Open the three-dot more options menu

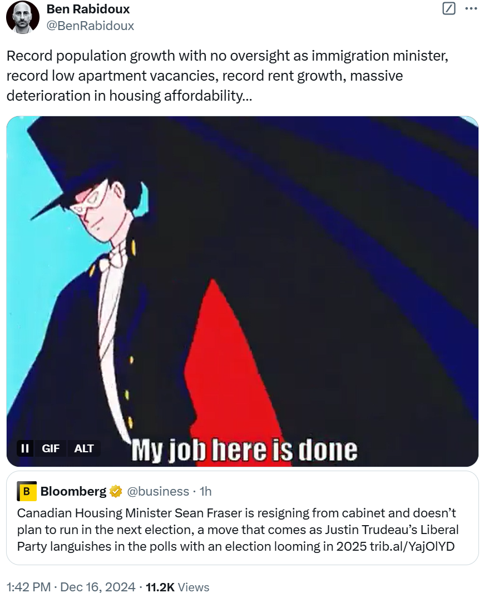pos(471,8)
